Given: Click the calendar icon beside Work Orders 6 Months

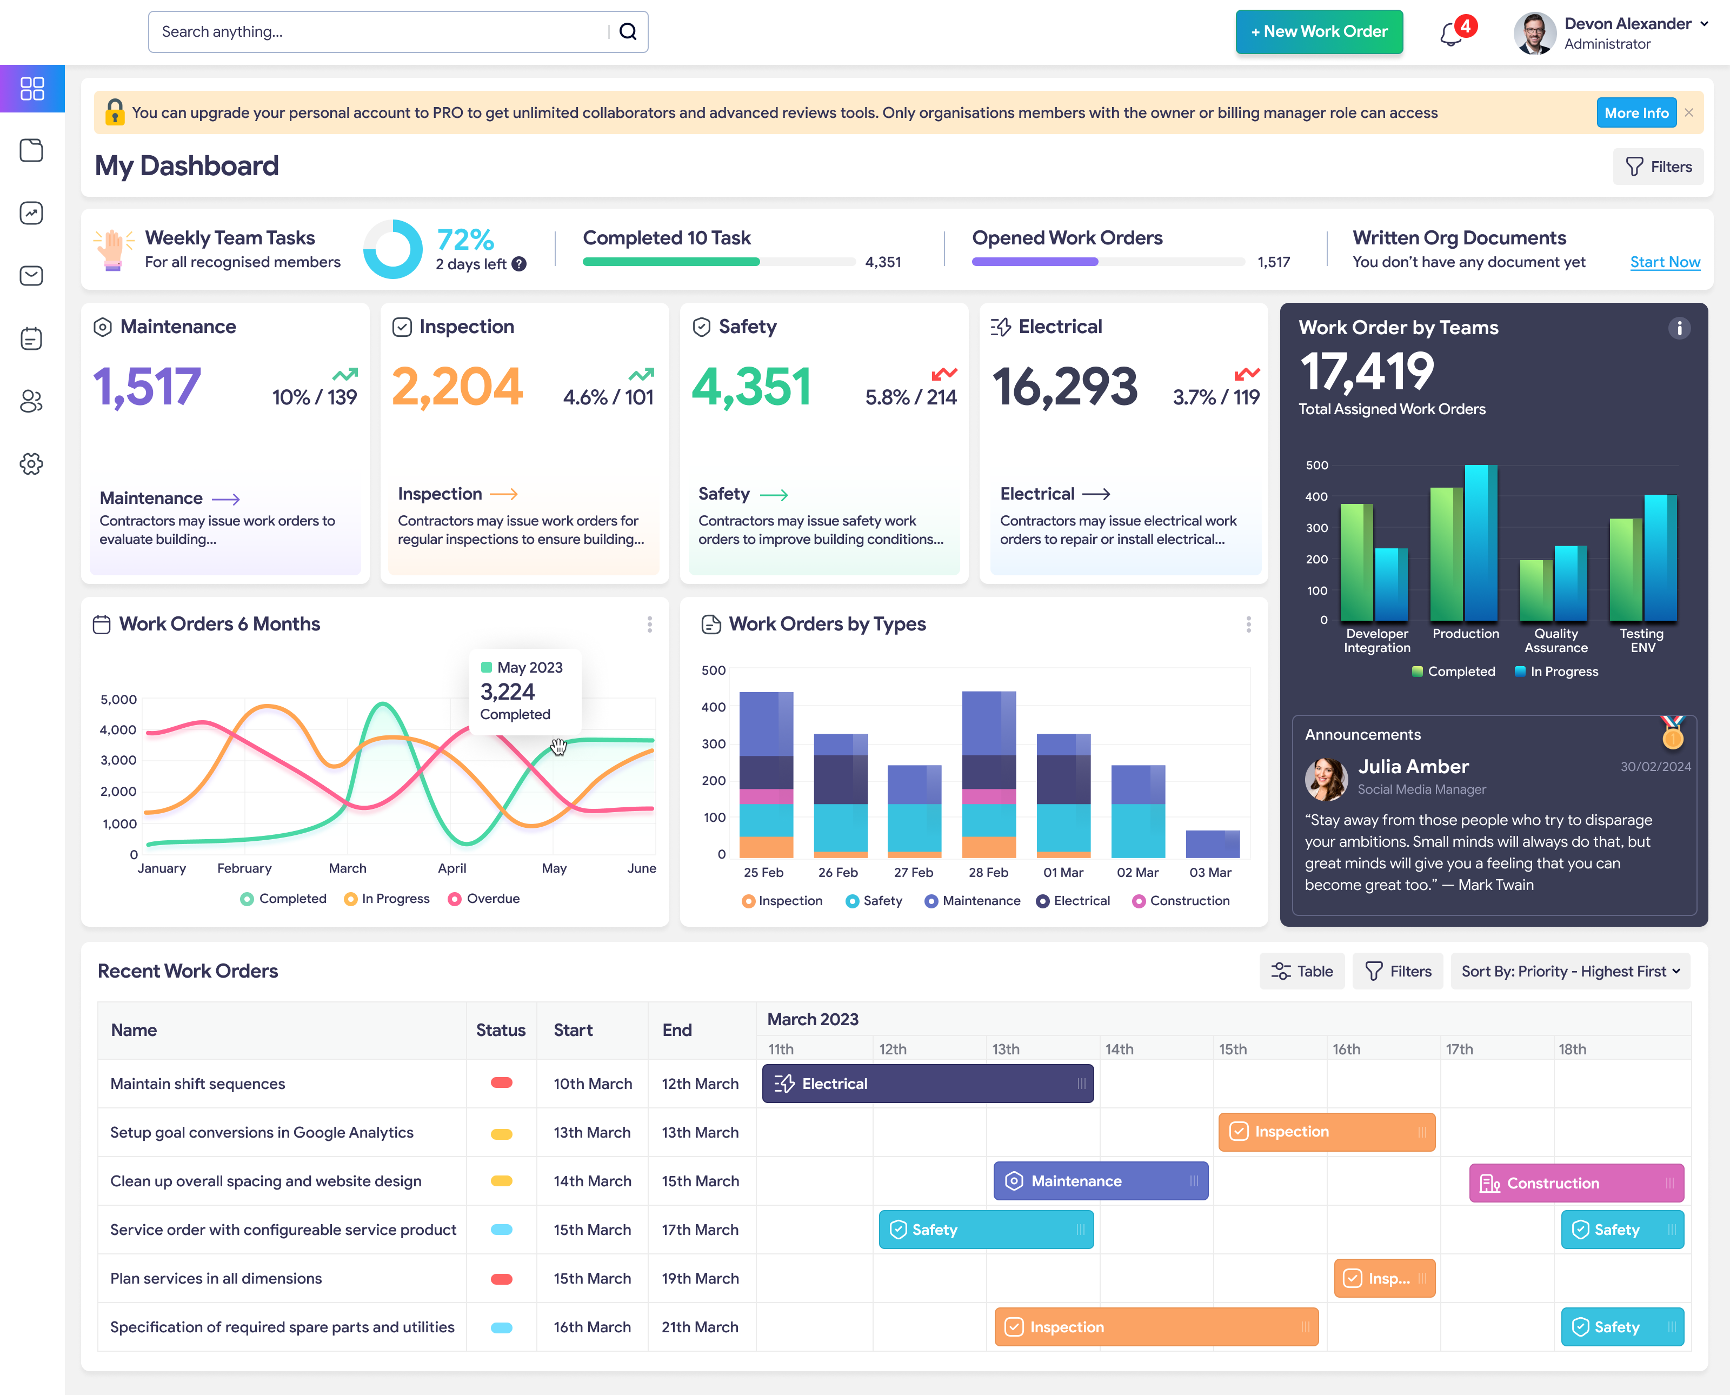Looking at the screenshot, I should click(102, 625).
